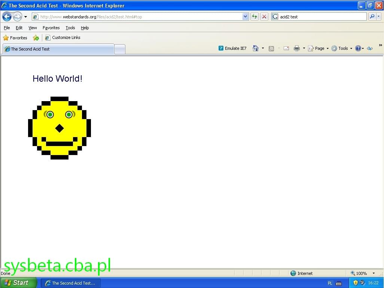Screen dimensions: 384x288
Task: Expand the Print options dropdown arrow
Action: [304, 48]
